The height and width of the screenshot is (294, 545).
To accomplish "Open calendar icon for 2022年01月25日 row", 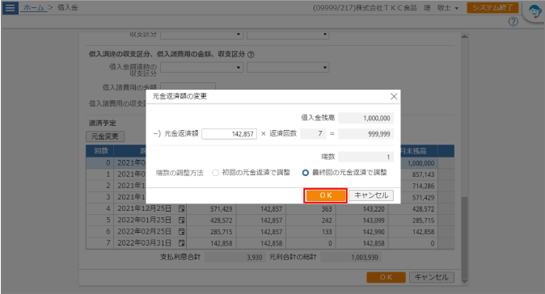I will [x=181, y=220].
